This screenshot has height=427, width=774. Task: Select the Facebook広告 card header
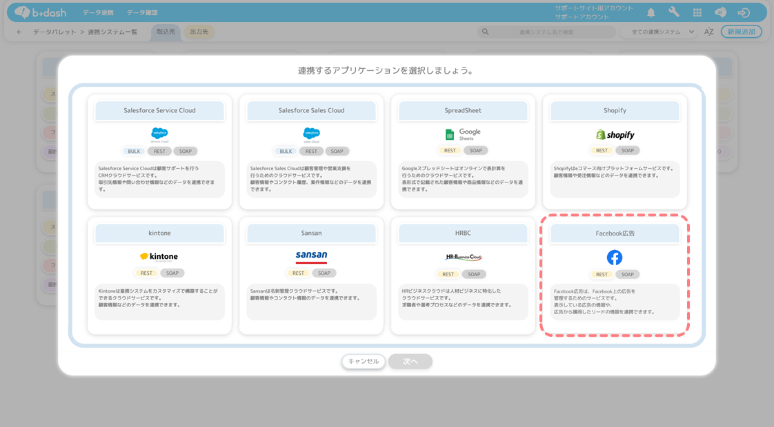(615, 233)
